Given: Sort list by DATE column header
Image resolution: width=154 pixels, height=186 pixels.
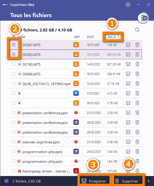Looking at the screenshot, I should coord(90,37).
